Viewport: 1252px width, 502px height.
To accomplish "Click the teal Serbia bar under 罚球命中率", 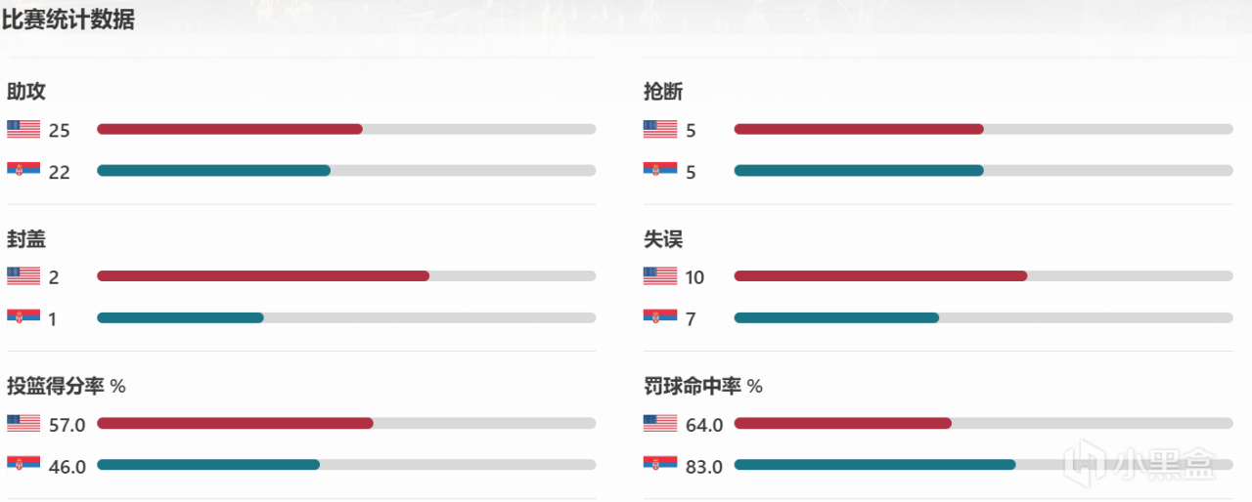I will [874, 465].
